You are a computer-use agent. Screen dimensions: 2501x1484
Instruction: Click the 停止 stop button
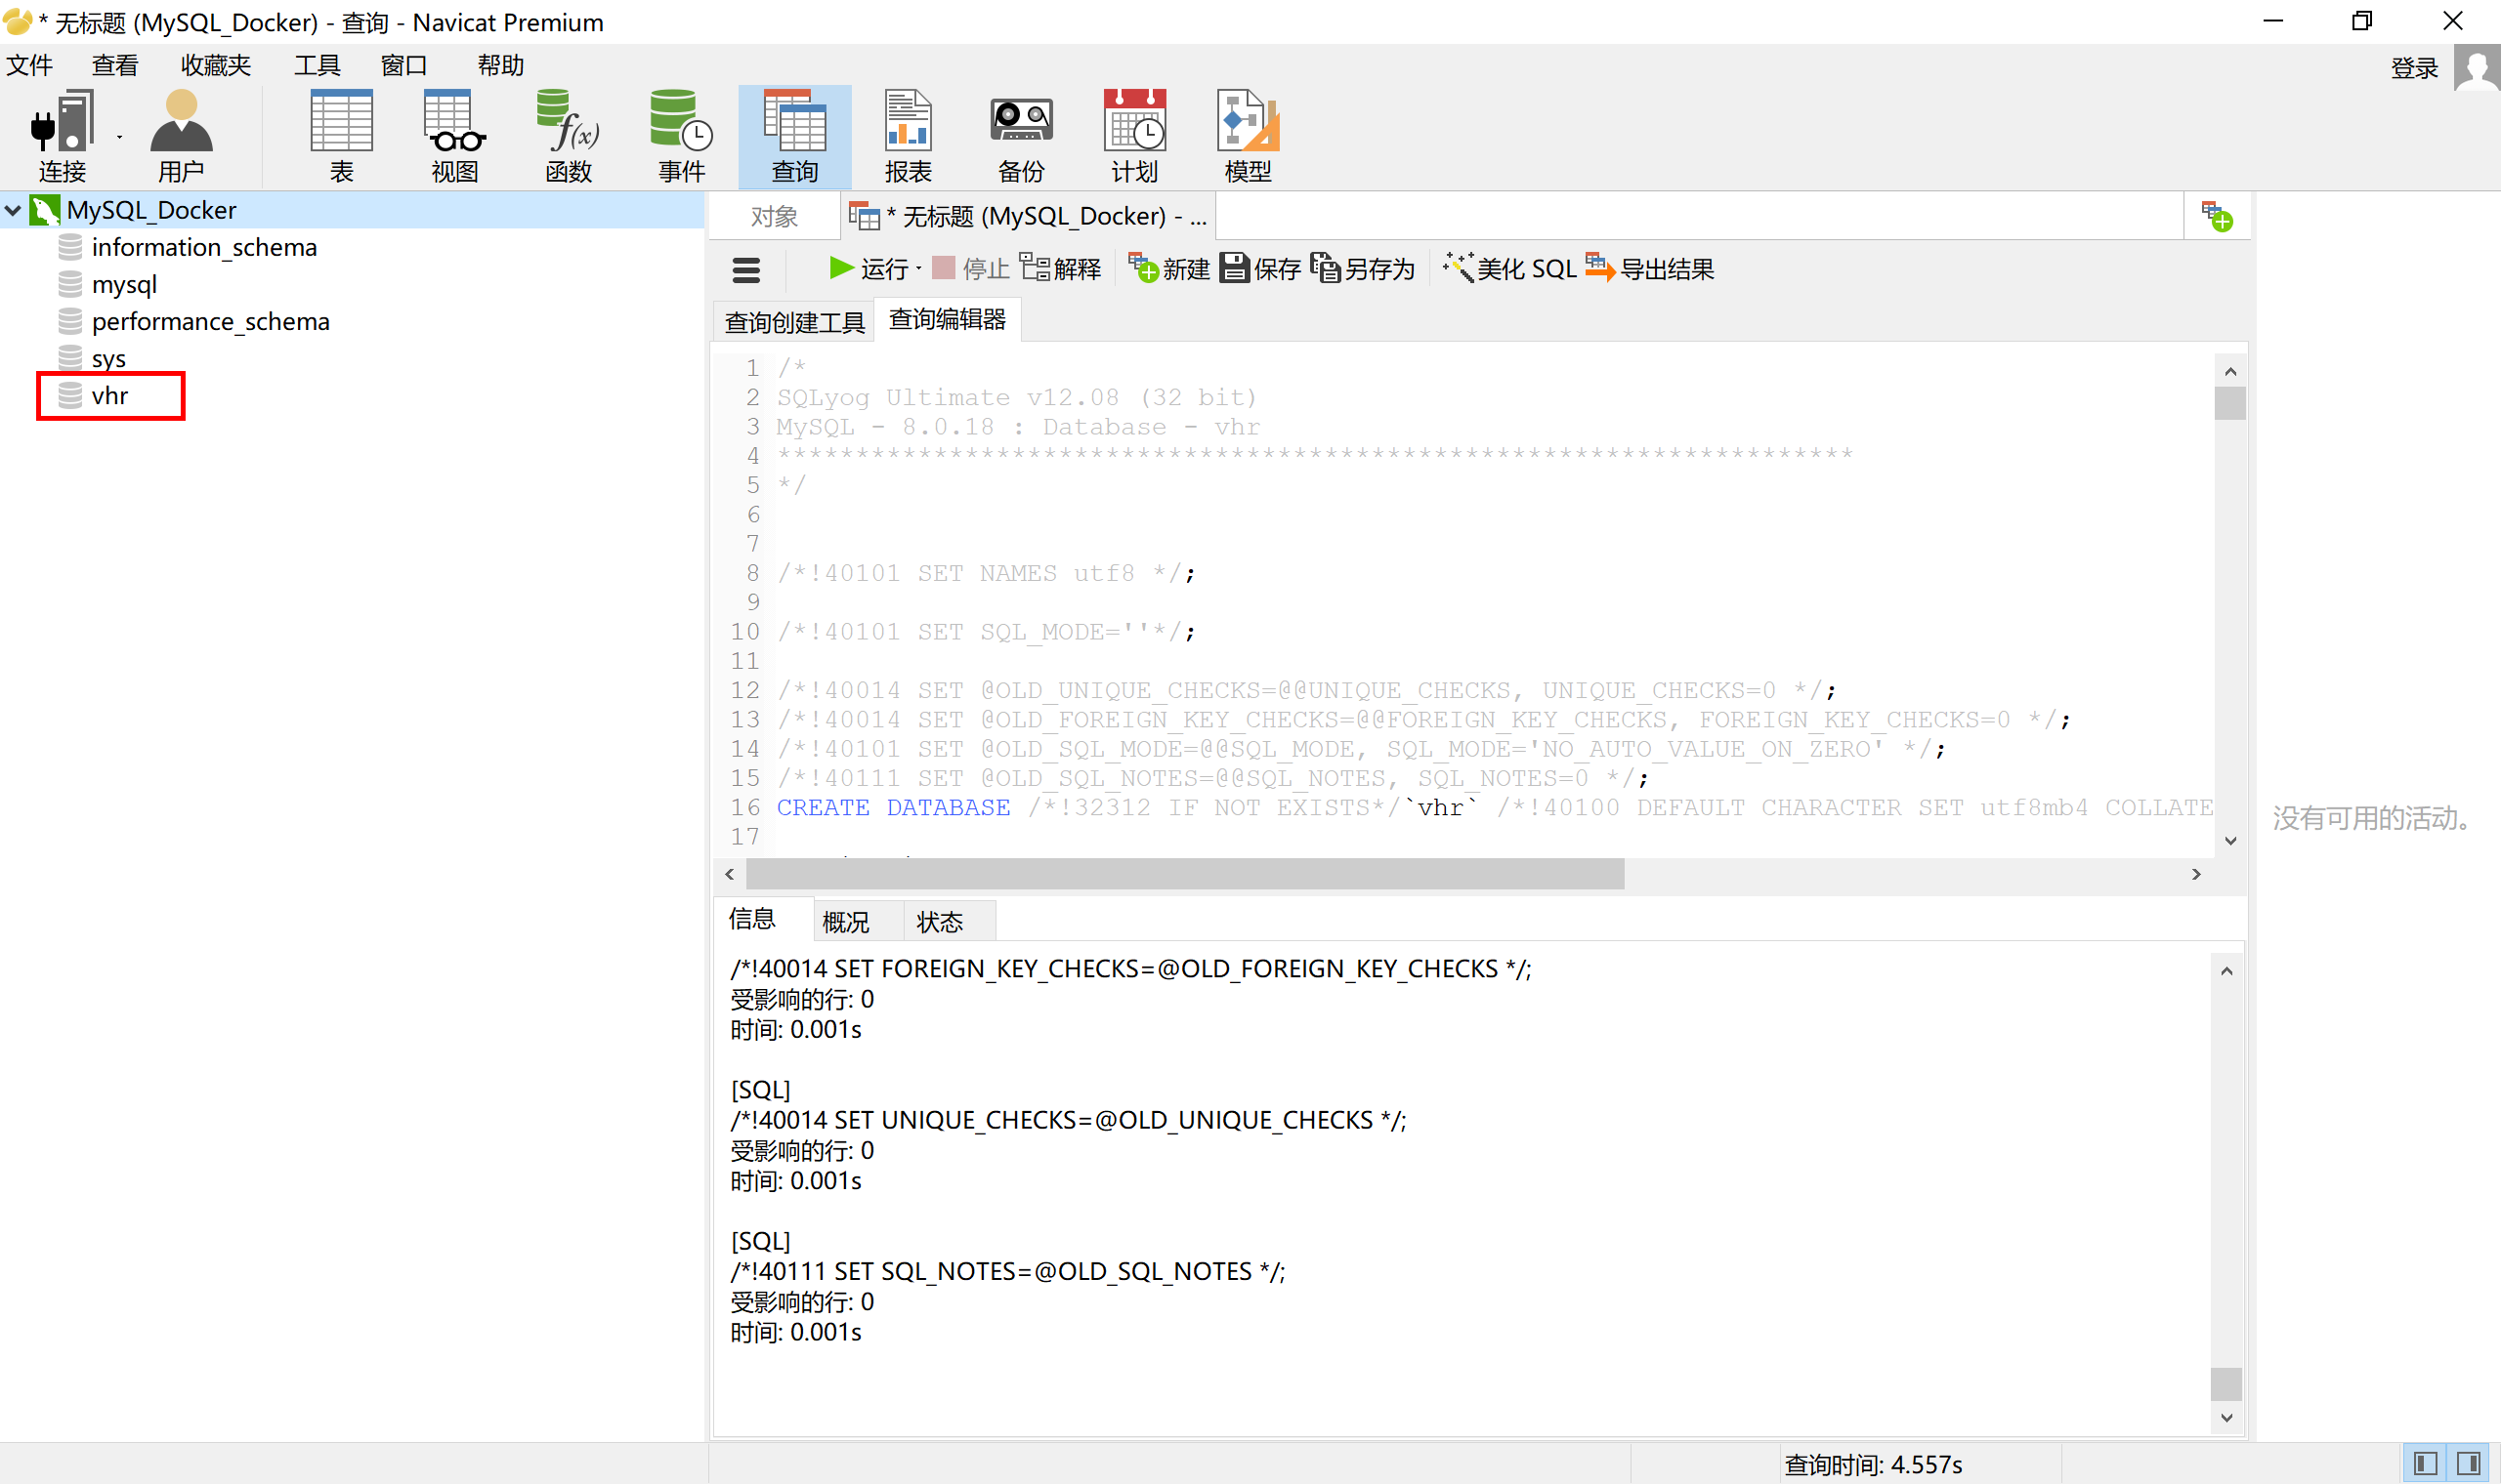click(970, 269)
